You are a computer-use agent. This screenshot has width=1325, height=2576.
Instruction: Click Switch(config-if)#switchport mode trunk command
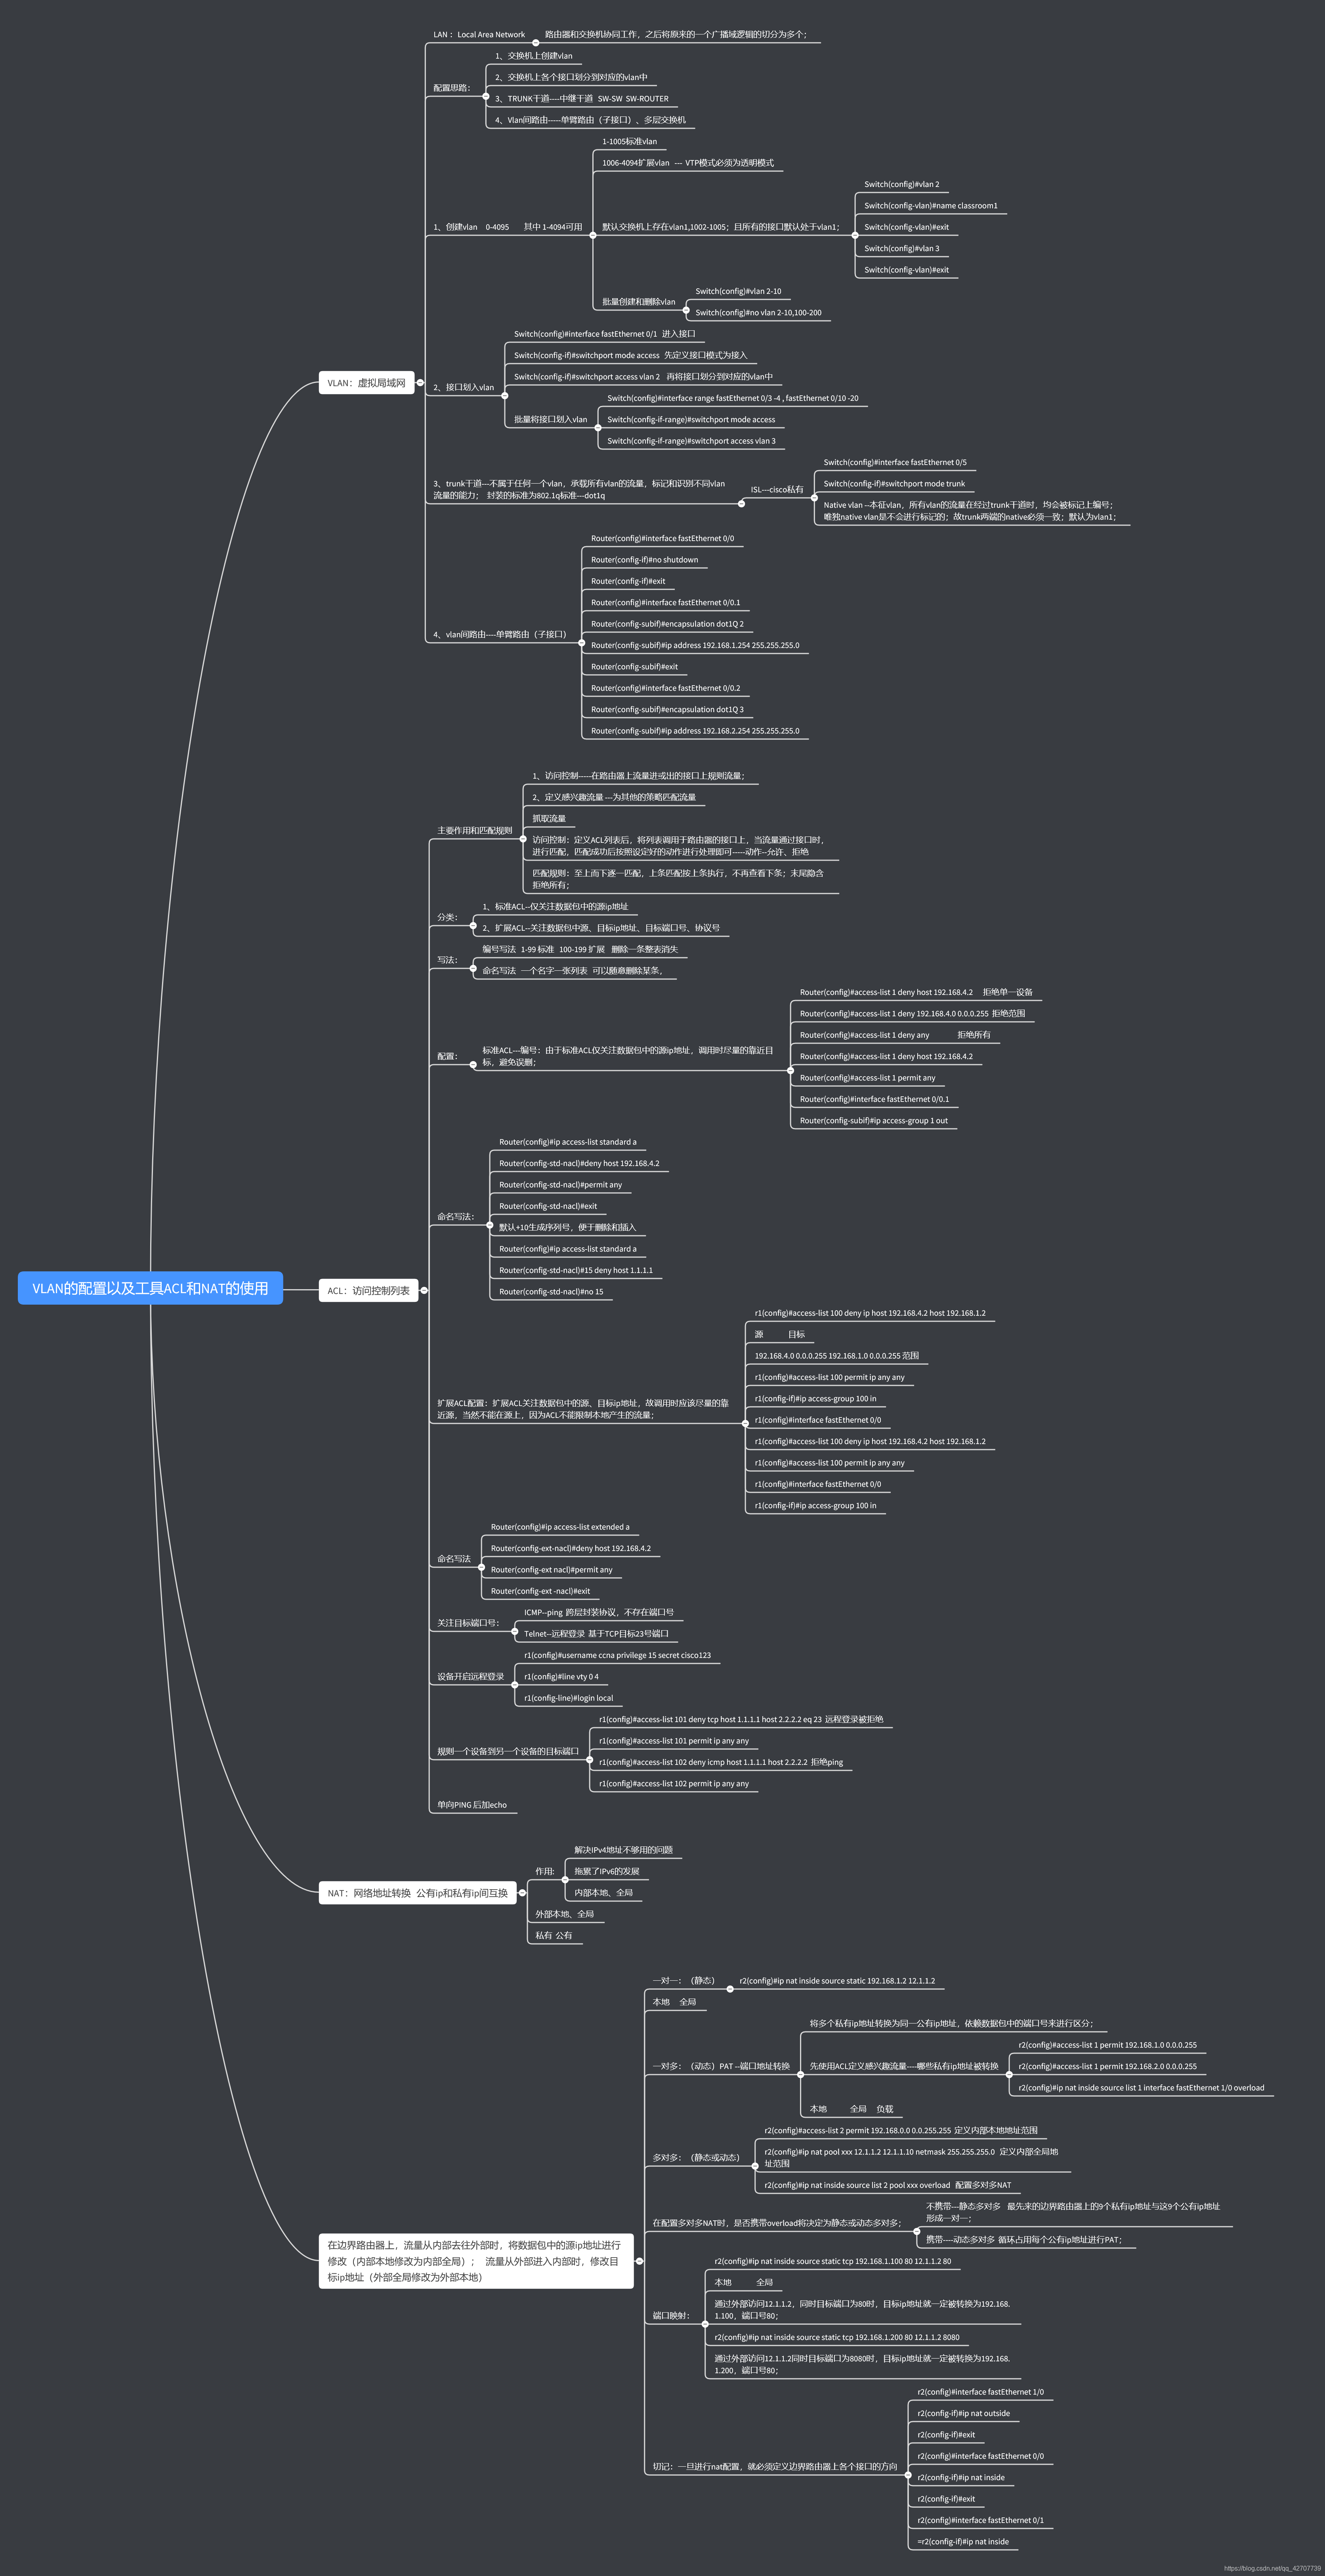click(895, 484)
